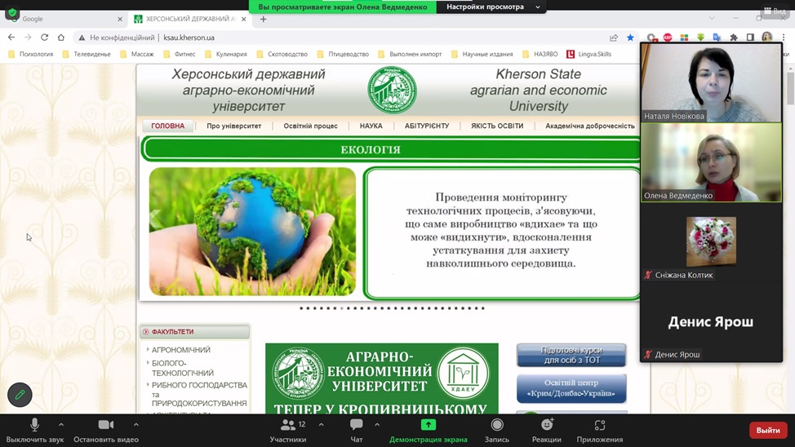Open the Научные издания bookmarks folder

click(482, 54)
